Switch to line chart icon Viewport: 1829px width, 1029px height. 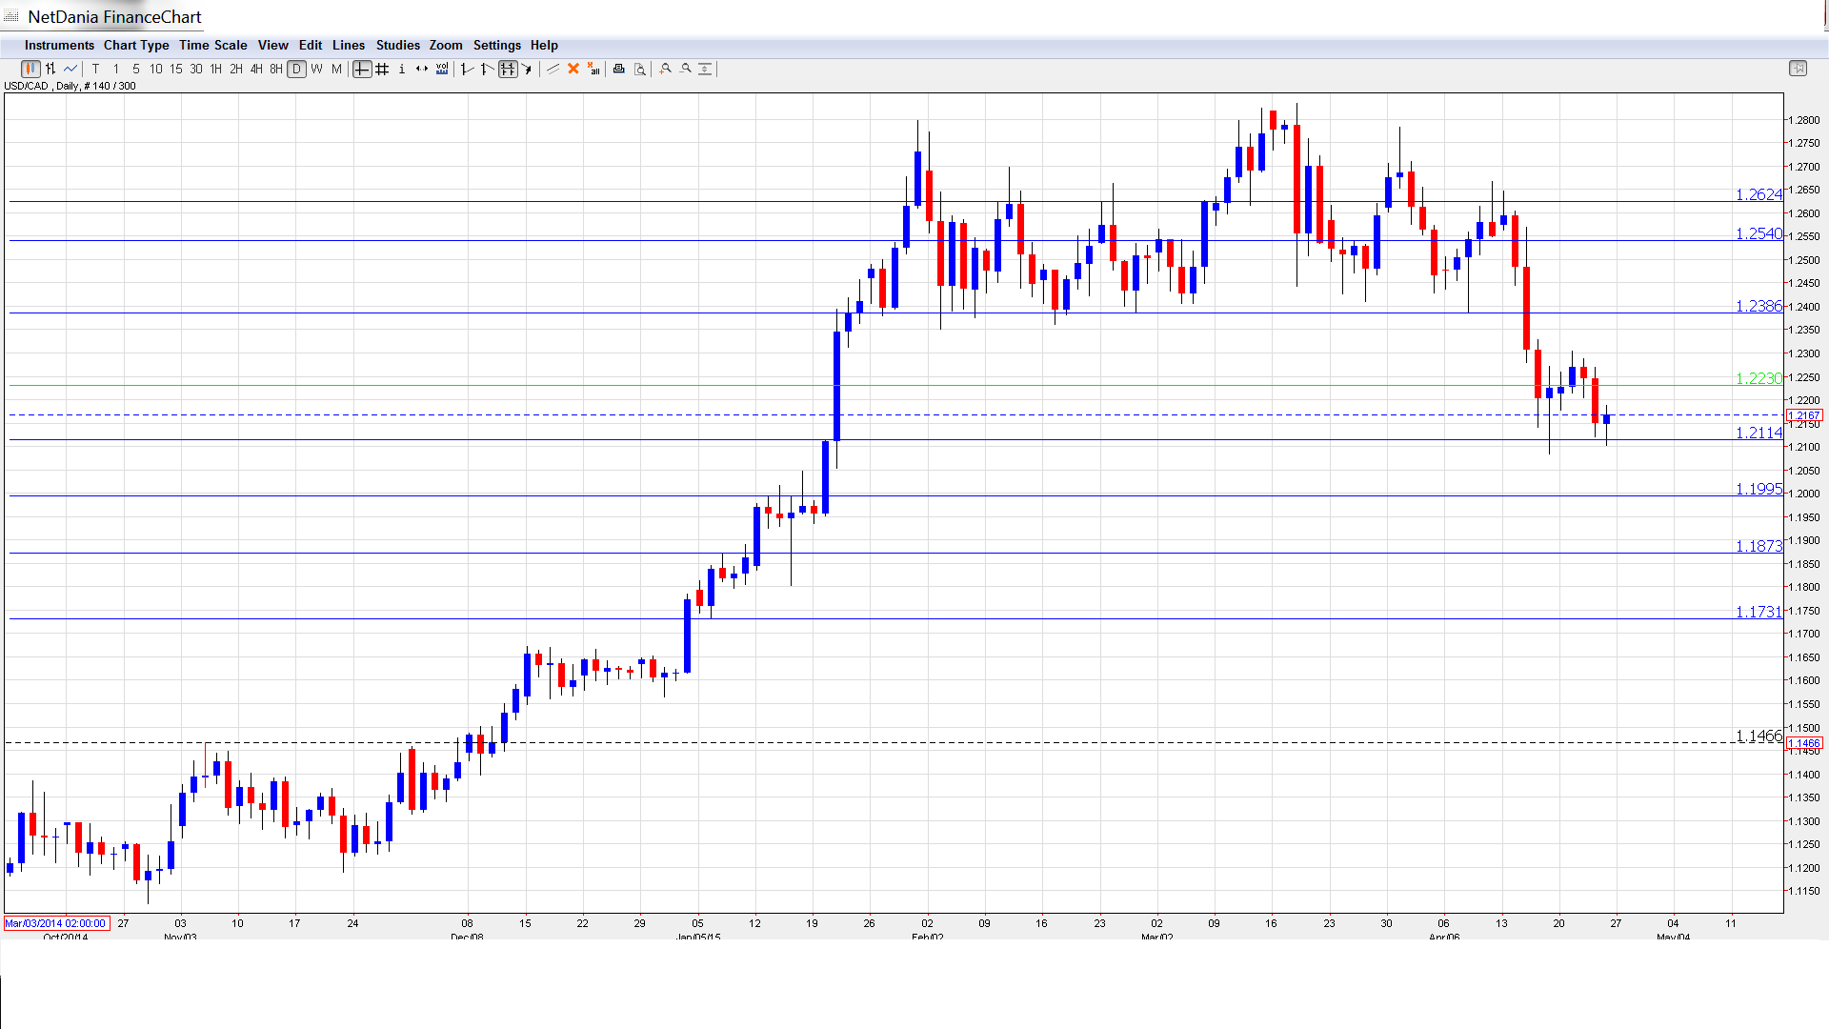pyautogui.click(x=70, y=69)
